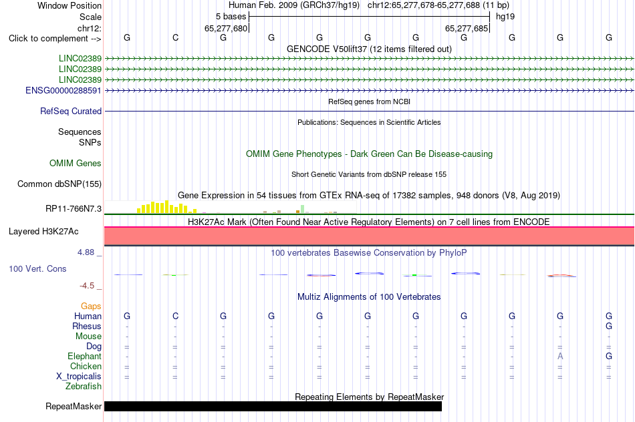Click the black RepeatMasker element block
The image size is (635, 422).
point(273,406)
